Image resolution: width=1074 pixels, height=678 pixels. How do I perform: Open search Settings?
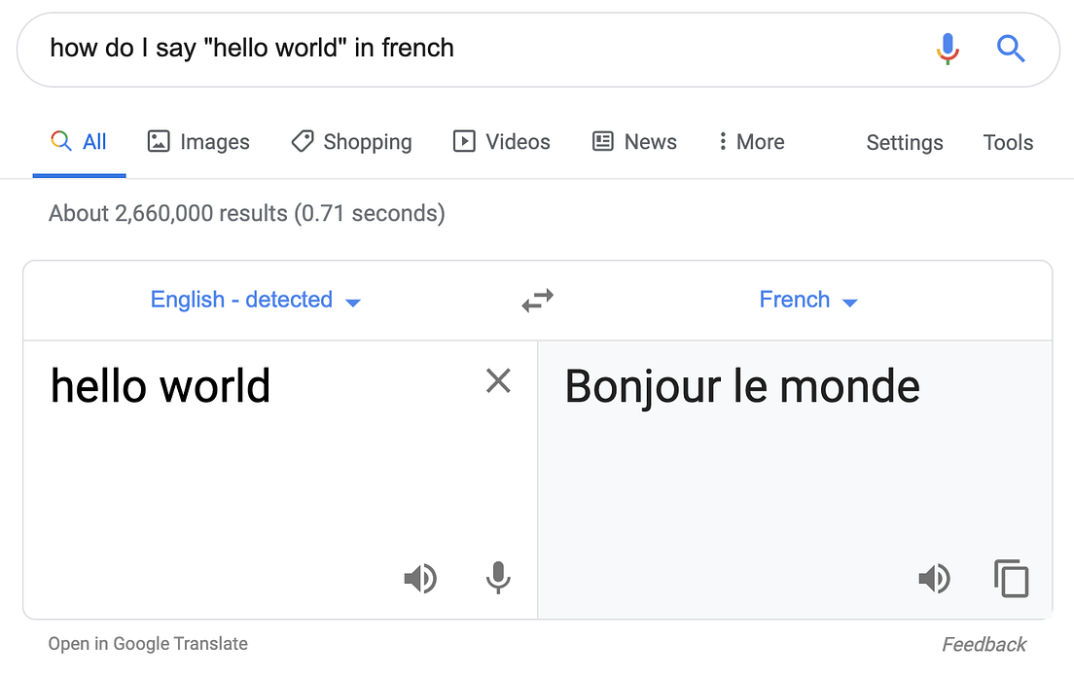[x=904, y=142]
